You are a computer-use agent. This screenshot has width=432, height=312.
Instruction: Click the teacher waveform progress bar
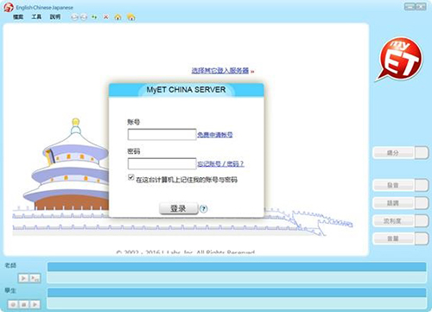coord(237,267)
